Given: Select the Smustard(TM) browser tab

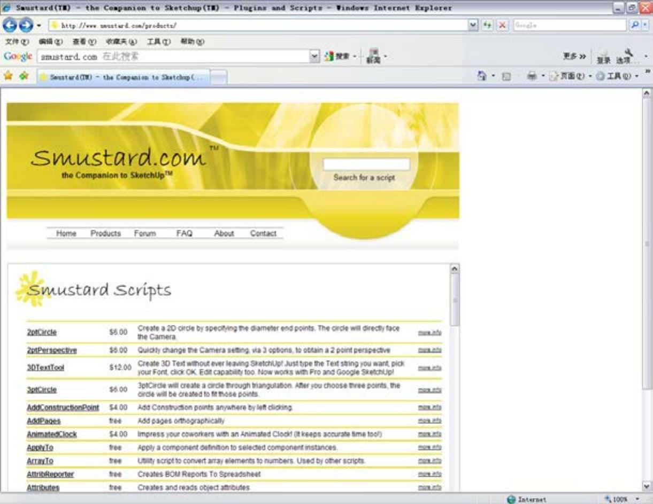Looking at the screenshot, I should [122, 77].
